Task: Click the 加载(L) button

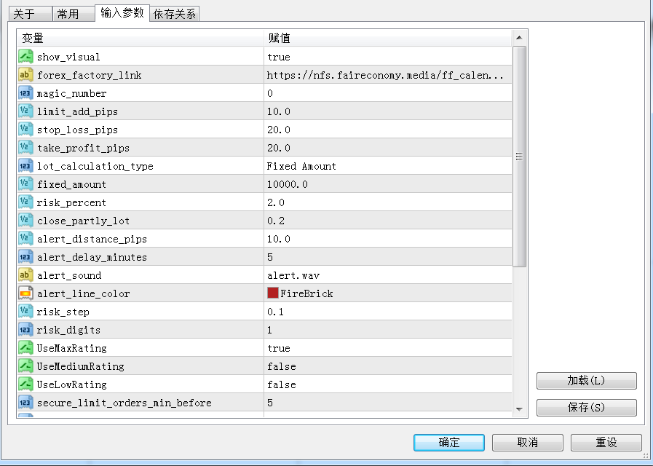Action: (x=586, y=381)
